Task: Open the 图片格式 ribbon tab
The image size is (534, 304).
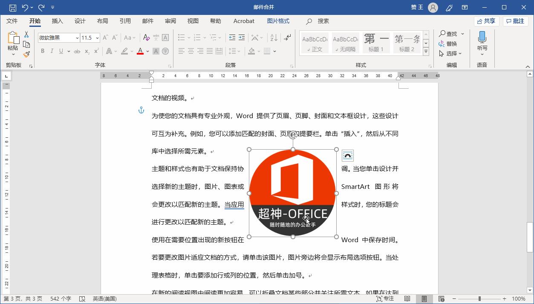Action: (x=278, y=20)
